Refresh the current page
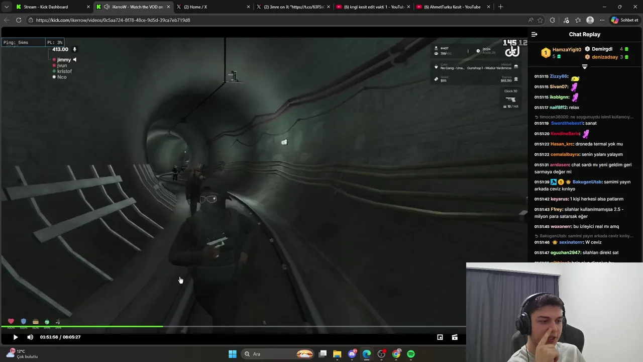643x362 pixels. pyautogui.click(x=19, y=20)
